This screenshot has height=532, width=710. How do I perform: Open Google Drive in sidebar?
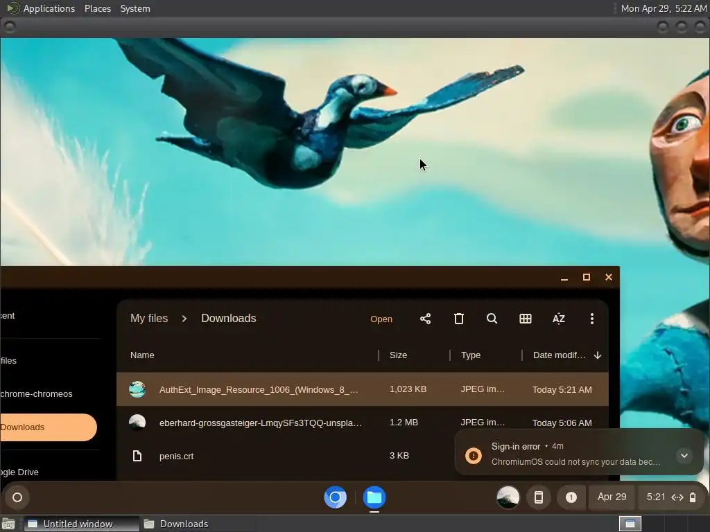pyautogui.click(x=19, y=472)
